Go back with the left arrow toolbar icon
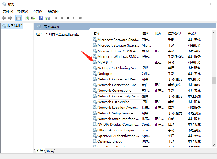The image size is (217, 159). (x=4, y=18)
